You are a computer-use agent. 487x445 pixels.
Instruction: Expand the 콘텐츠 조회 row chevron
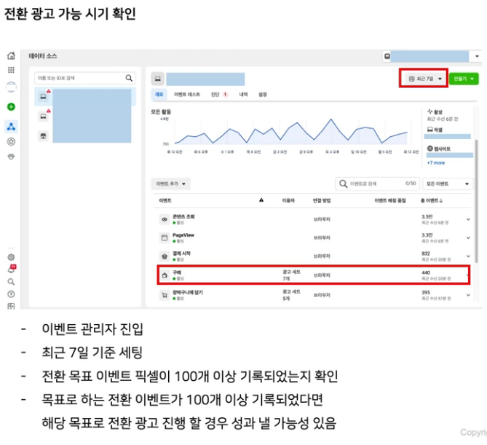(x=468, y=219)
